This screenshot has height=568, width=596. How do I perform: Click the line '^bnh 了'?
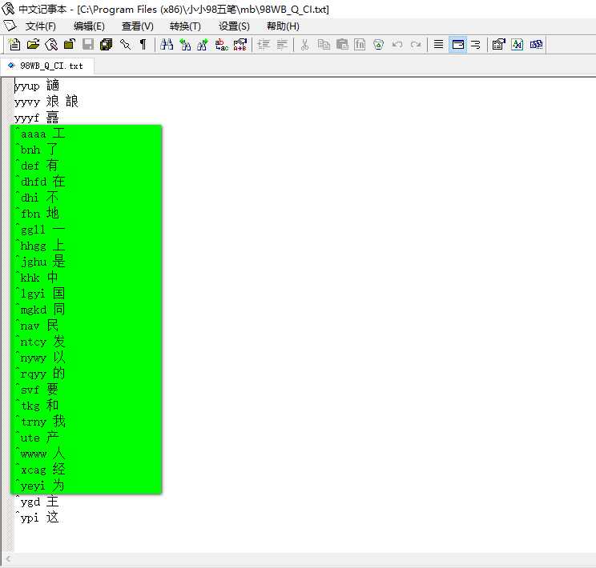[37, 150]
